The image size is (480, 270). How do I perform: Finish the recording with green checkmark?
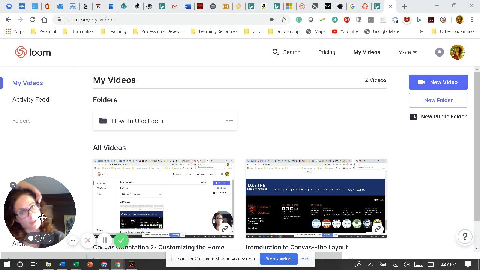[x=121, y=240]
